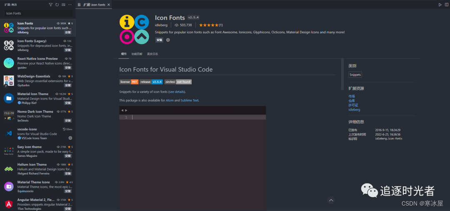Open the sidebar more actions ellipsis
Viewport: 450px width, 211px height.
tap(70, 5)
